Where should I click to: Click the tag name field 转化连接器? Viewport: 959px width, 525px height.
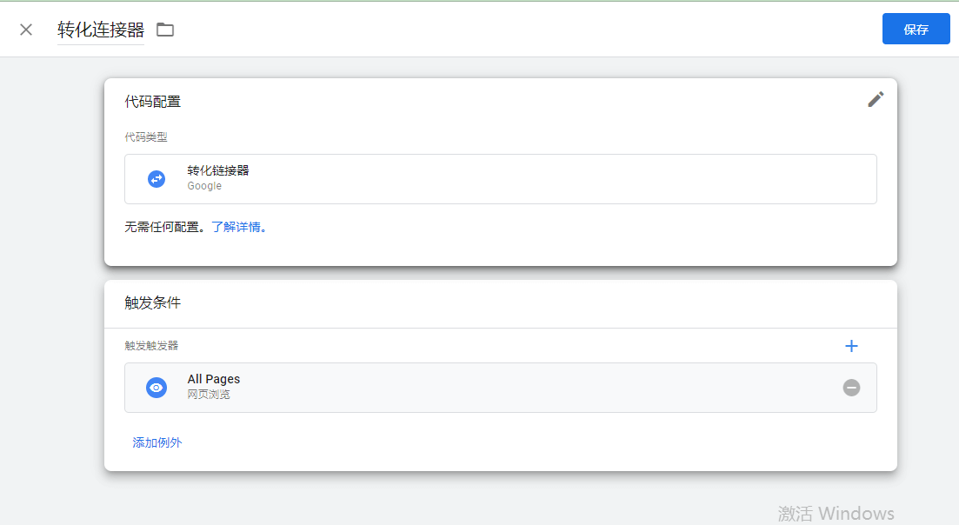click(101, 30)
